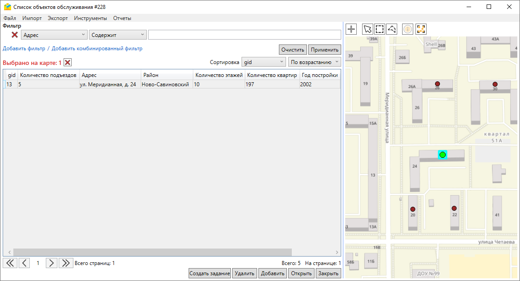Click the red marker on building 30

coord(495,84)
